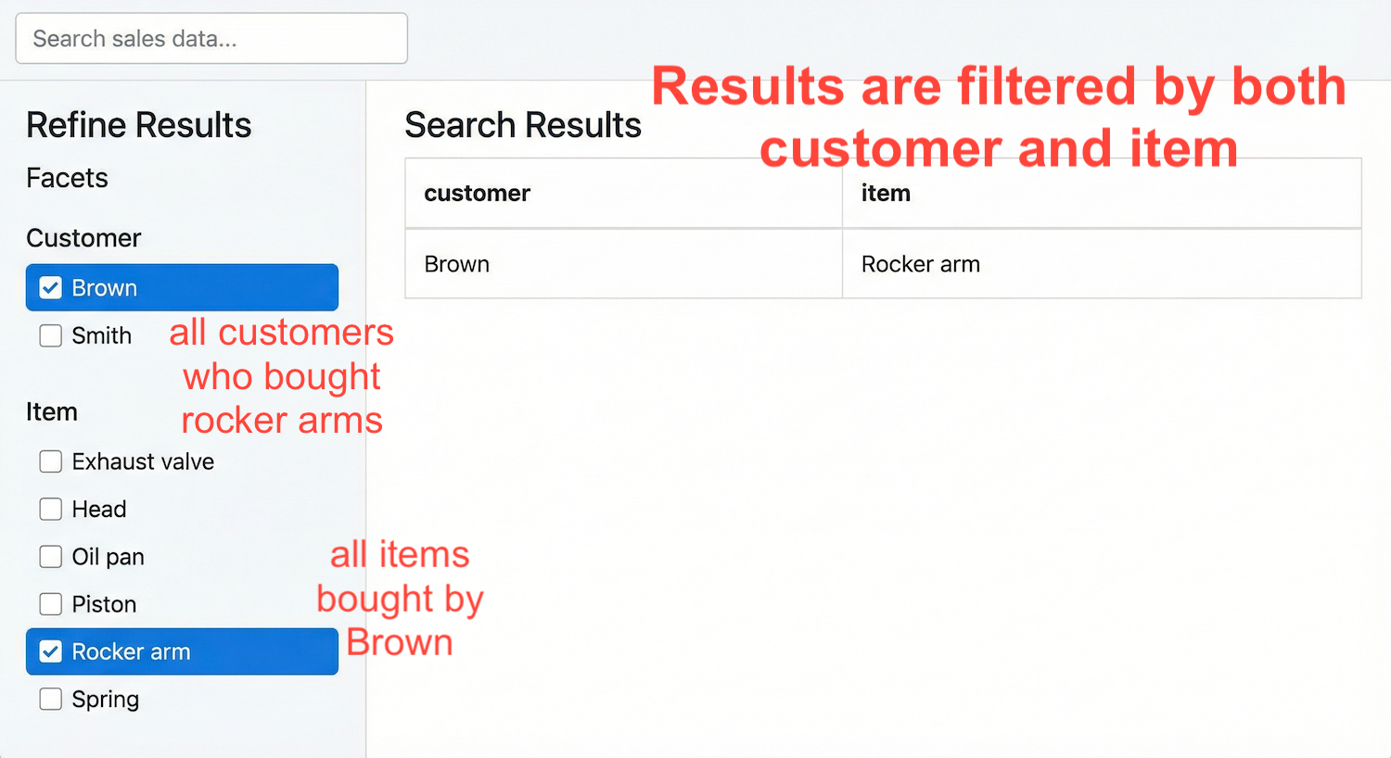Select the Brown cell in the results table
Screen dimensions: 1391x758
pos(456,264)
